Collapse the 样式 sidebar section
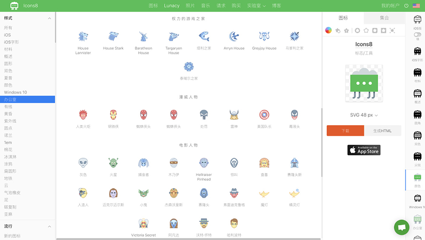Viewport: 425px width, 240px height. pyautogui.click(x=49, y=19)
